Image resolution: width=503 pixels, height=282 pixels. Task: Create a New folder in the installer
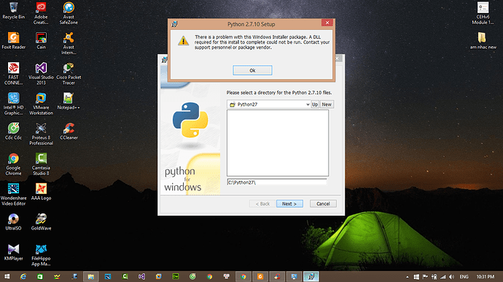pos(327,104)
